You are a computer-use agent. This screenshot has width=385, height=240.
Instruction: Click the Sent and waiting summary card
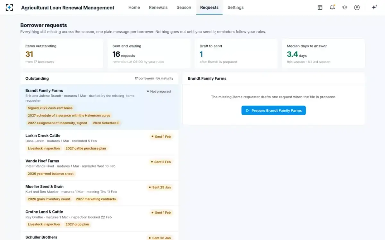149,54
